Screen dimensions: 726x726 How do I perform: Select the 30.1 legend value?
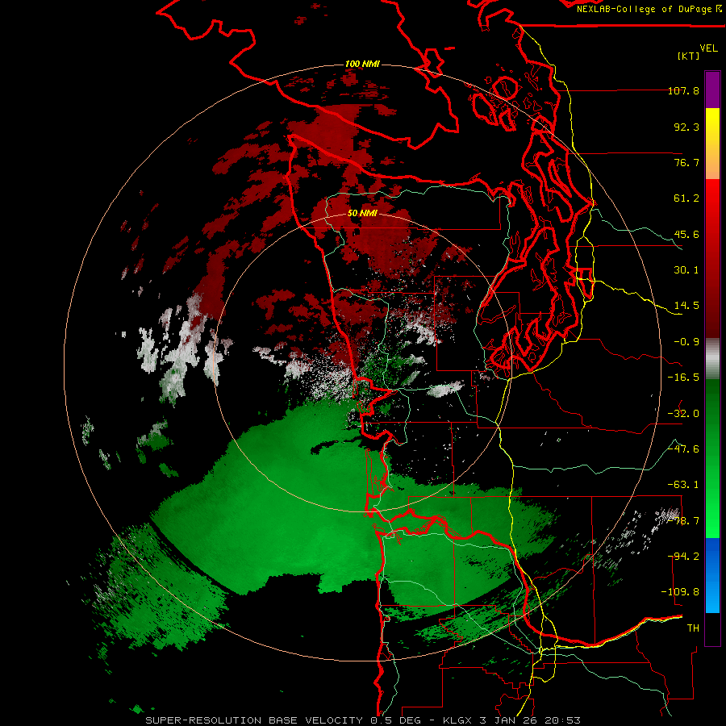pos(686,270)
